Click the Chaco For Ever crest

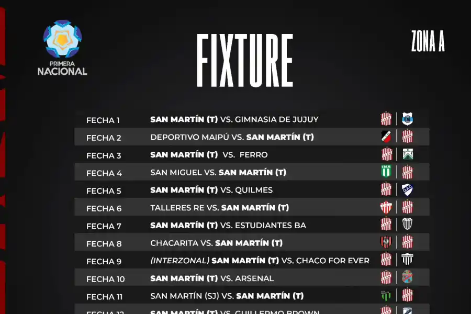[408, 260]
